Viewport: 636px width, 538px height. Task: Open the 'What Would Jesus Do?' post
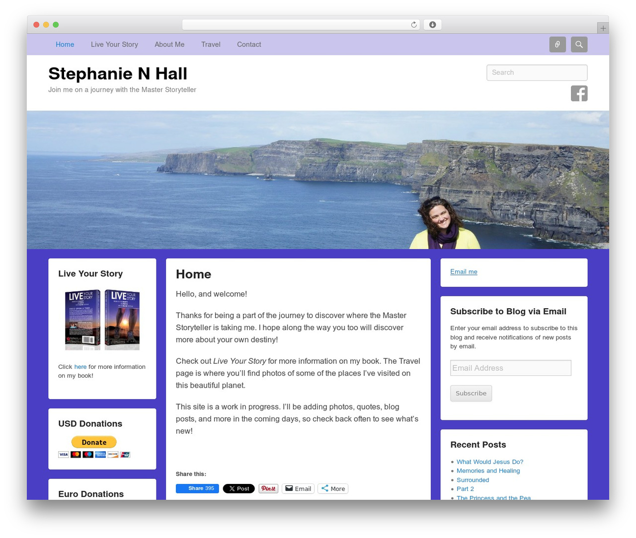click(490, 462)
